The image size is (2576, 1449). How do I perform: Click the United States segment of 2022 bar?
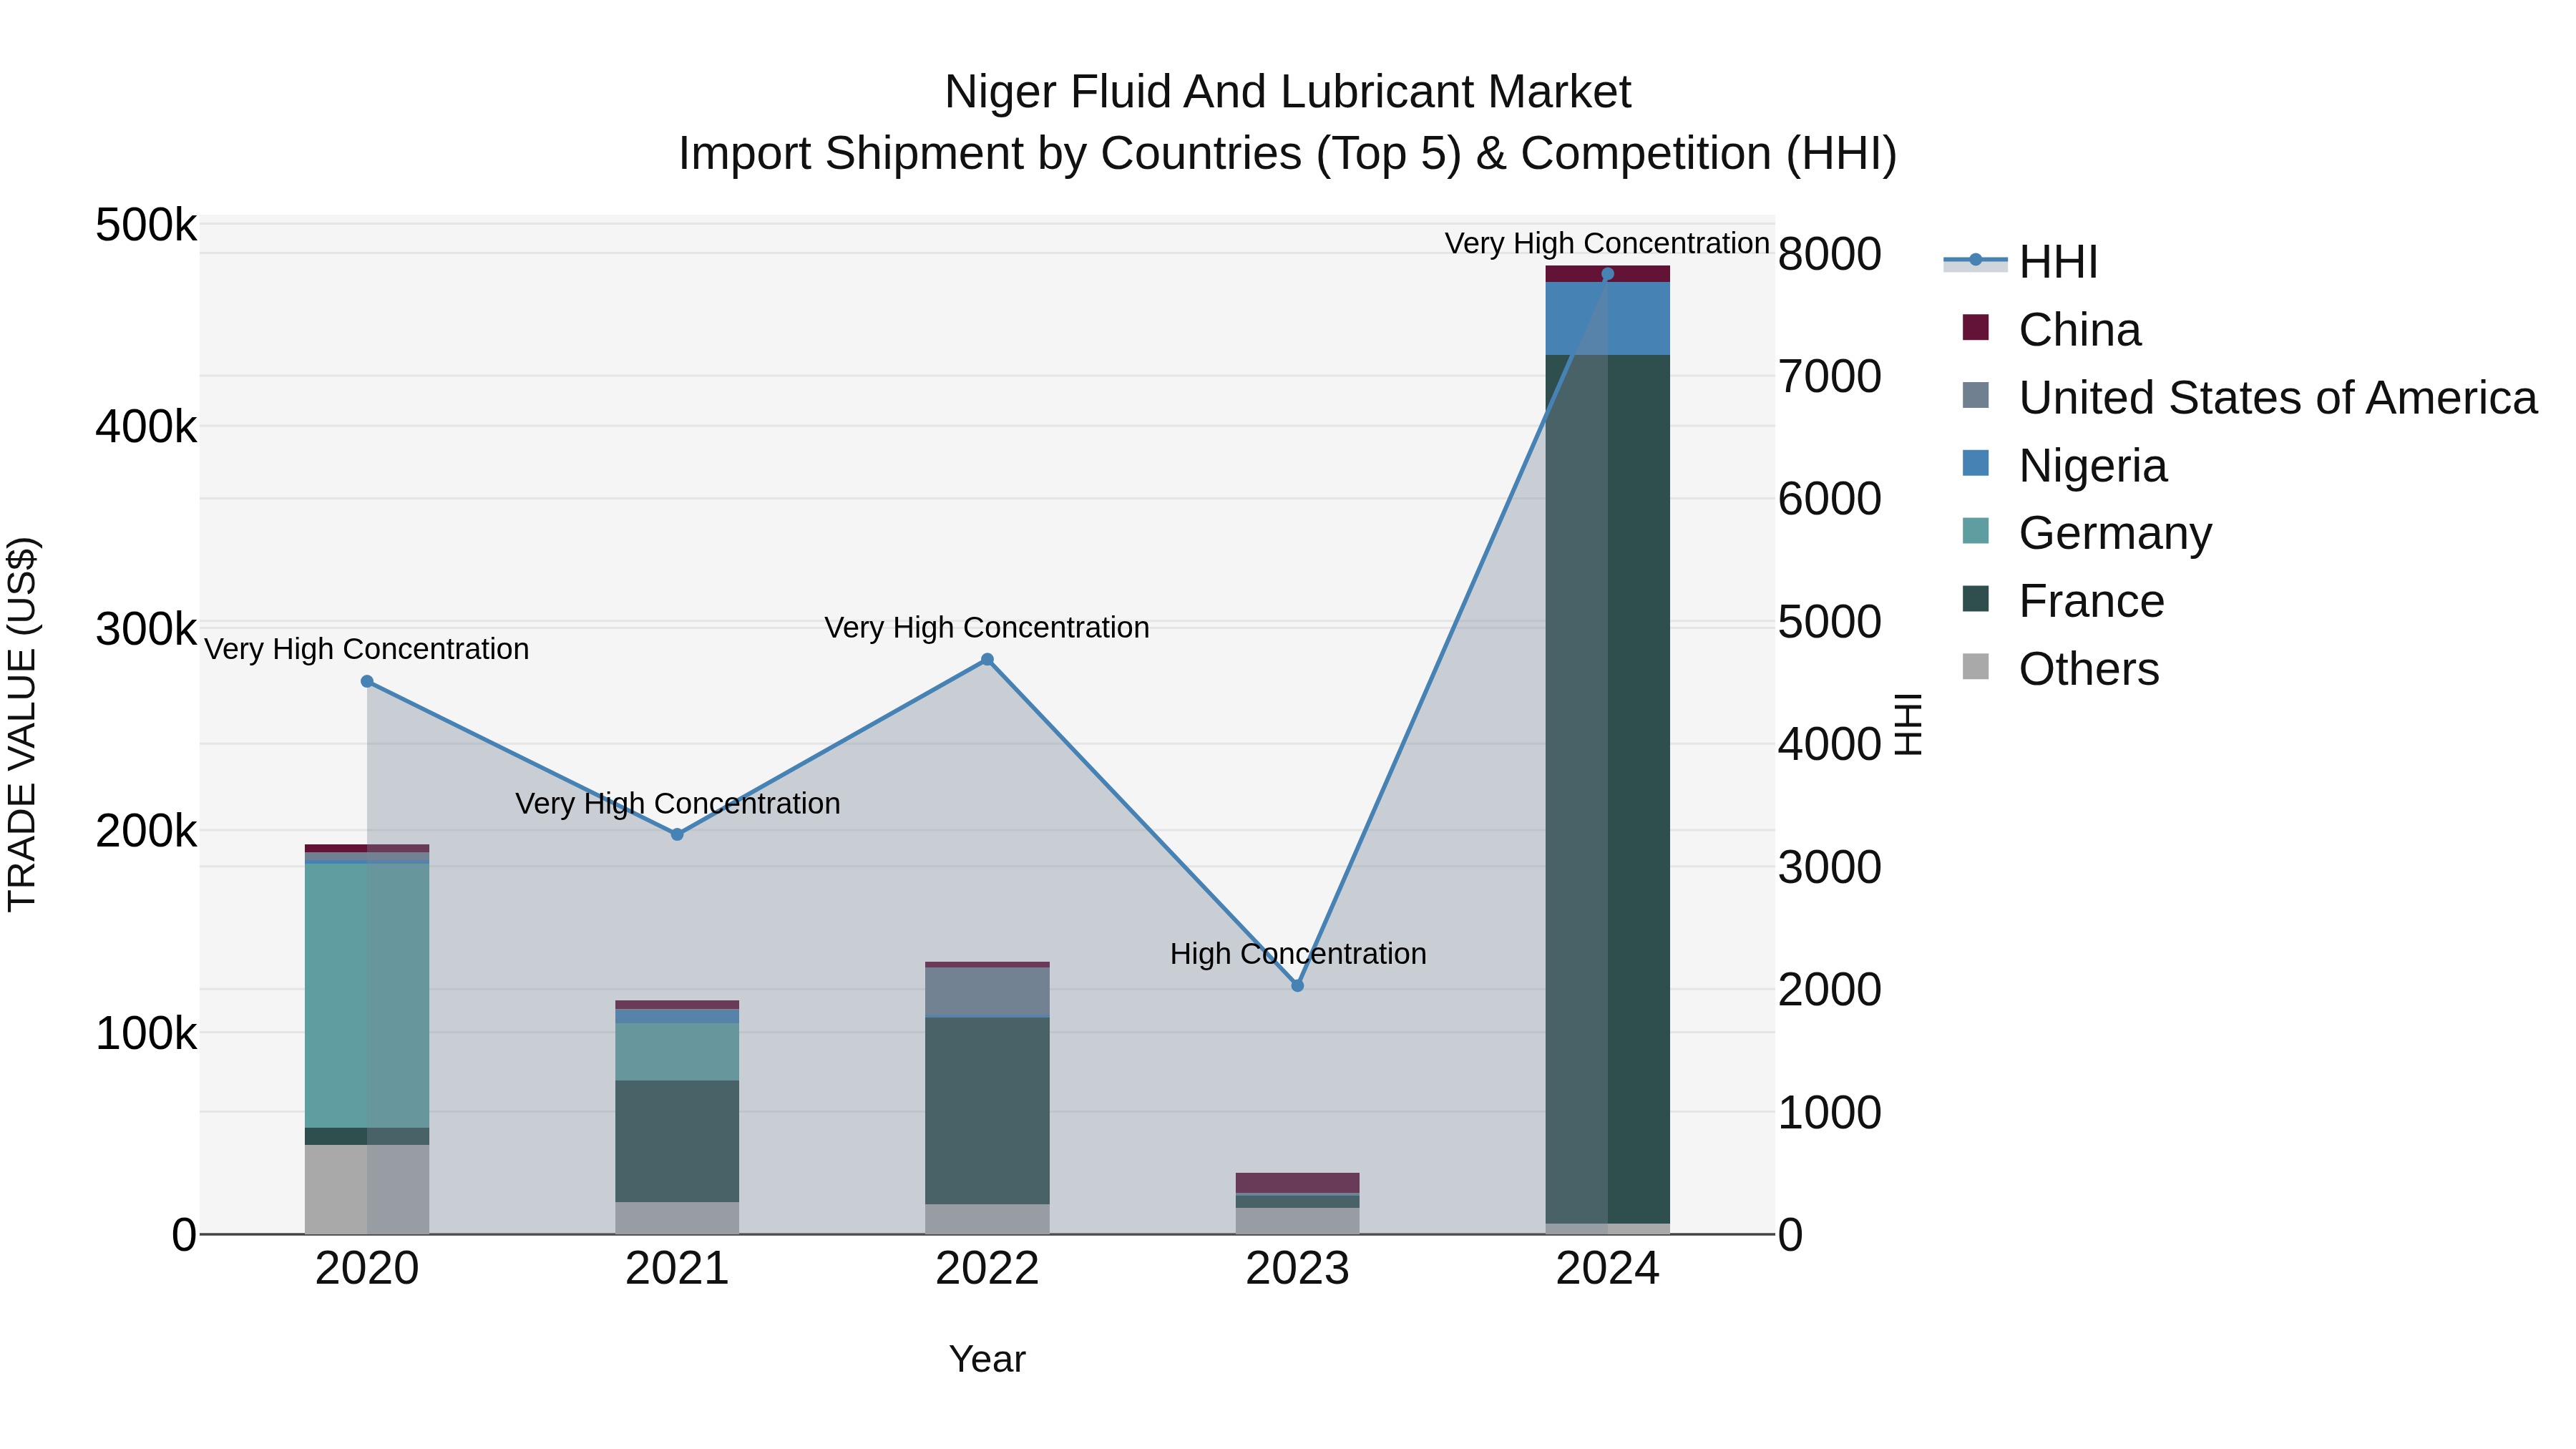[987, 991]
